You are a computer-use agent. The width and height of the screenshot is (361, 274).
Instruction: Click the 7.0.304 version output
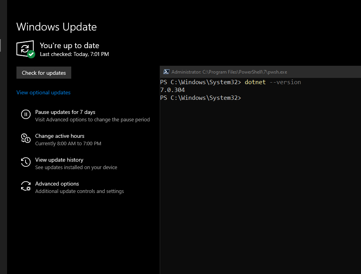tap(172, 90)
